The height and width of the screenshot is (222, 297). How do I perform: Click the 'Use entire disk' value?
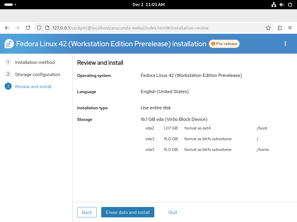156,108
